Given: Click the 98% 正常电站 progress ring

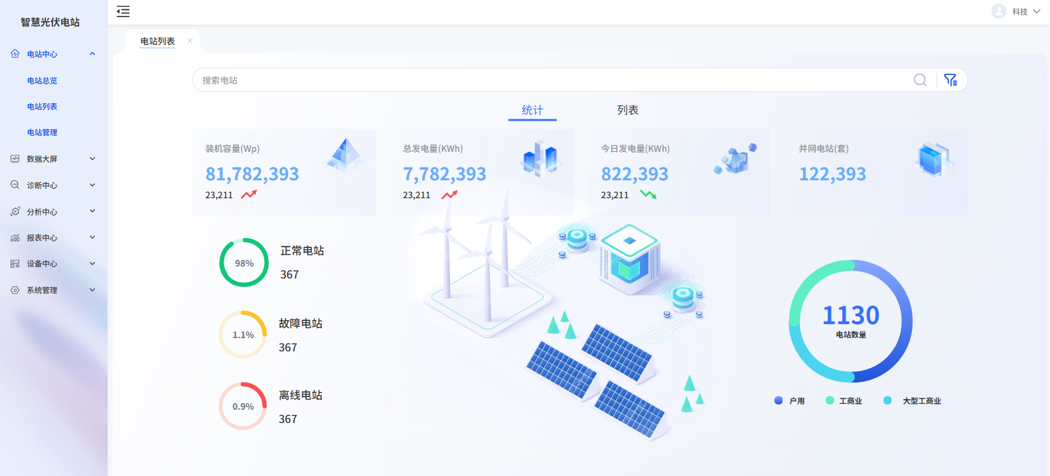Looking at the screenshot, I should pyautogui.click(x=244, y=263).
